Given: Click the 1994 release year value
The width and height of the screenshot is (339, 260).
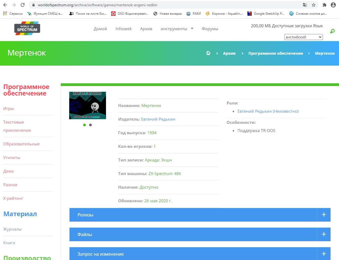Looking at the screenshot, I should (152, 133).
